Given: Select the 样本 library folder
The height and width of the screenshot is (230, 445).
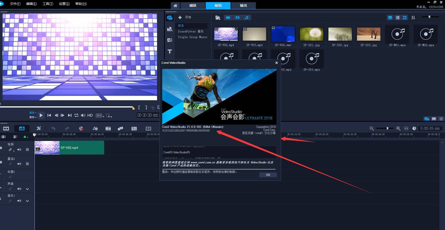Looking at the screenshot, I should 192,26.
